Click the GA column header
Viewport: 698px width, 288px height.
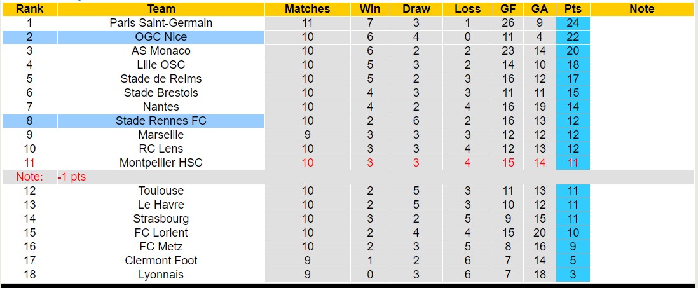coord(540,9)
